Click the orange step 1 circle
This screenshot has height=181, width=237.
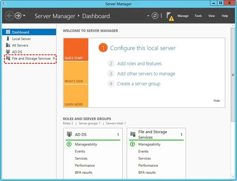point(103,48)
